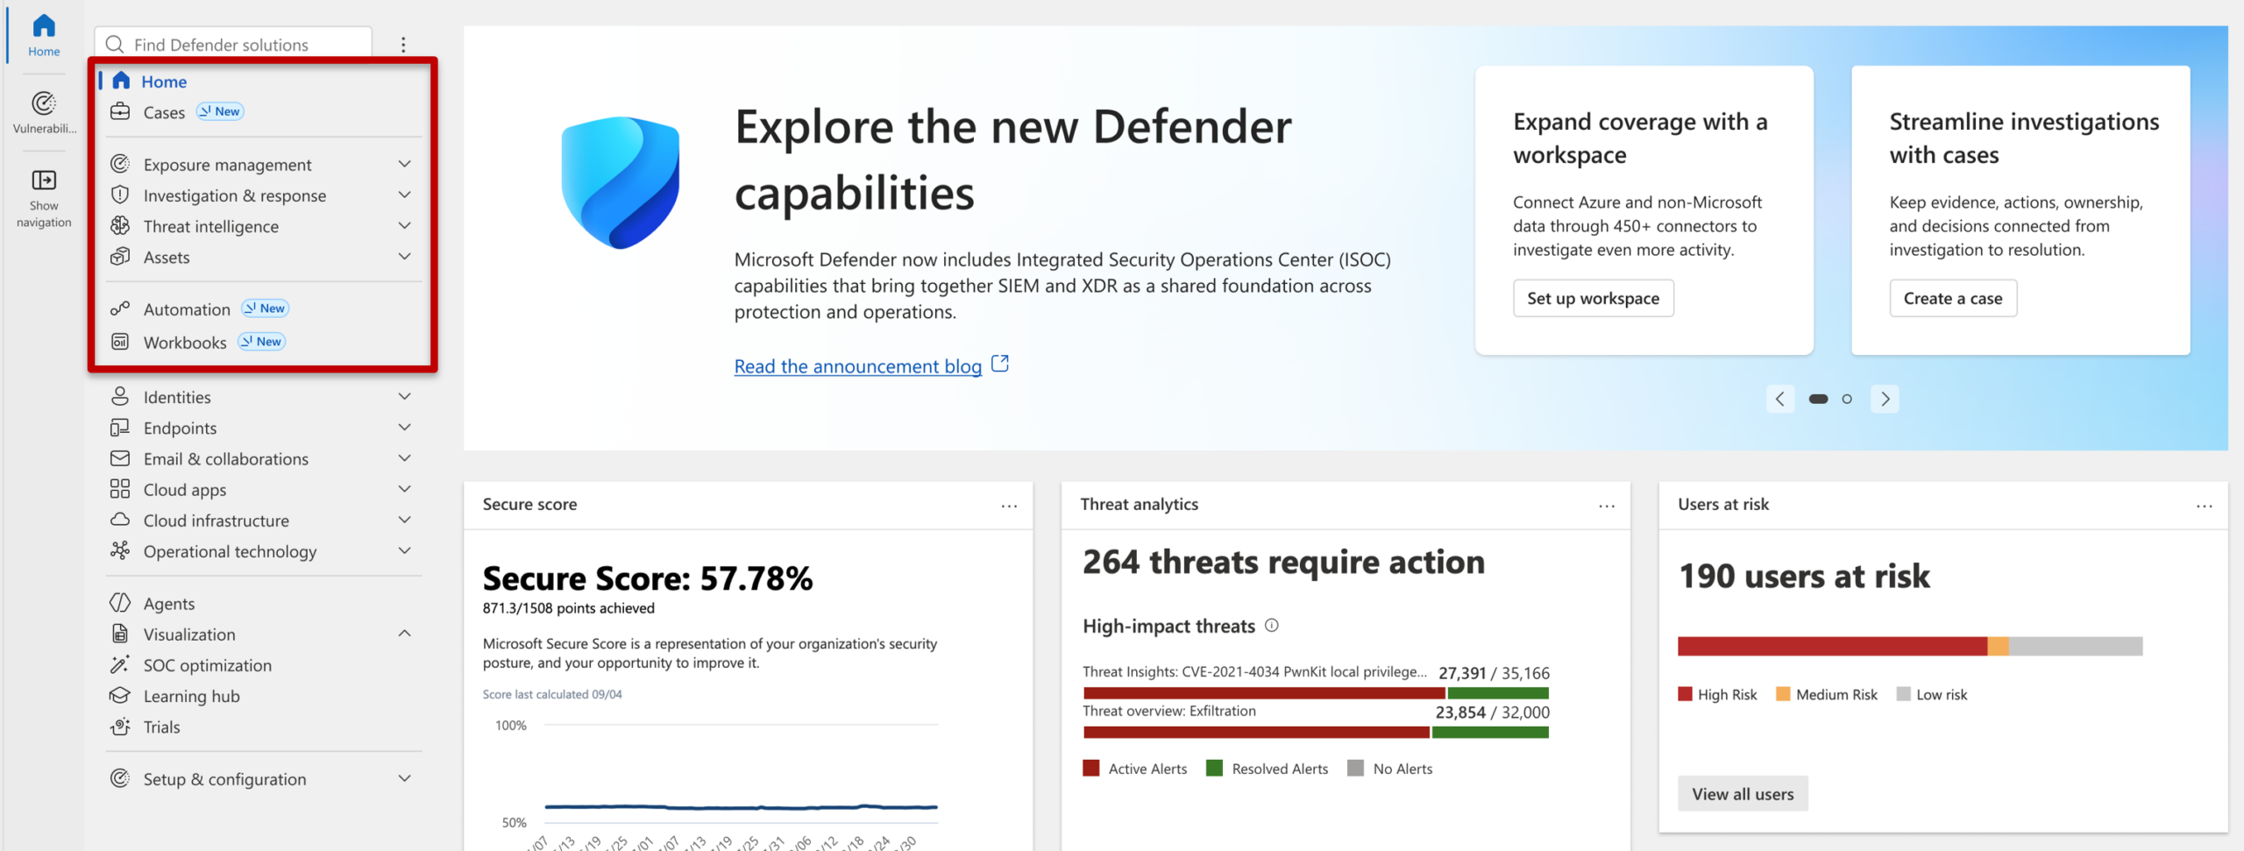Screen dimensions: 2244x851
Task: Open the vertical ellipsis next to the search box
Action: (403, 45)
